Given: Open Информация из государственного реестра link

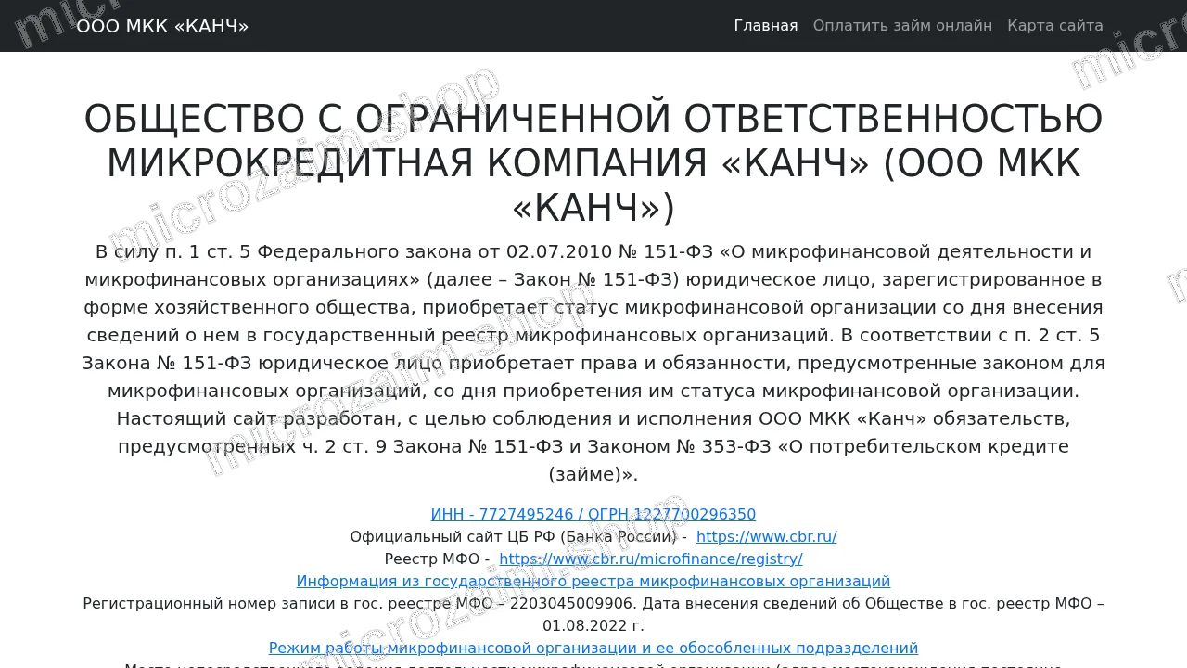Looking at the screenshot, I should click(593, 582).
